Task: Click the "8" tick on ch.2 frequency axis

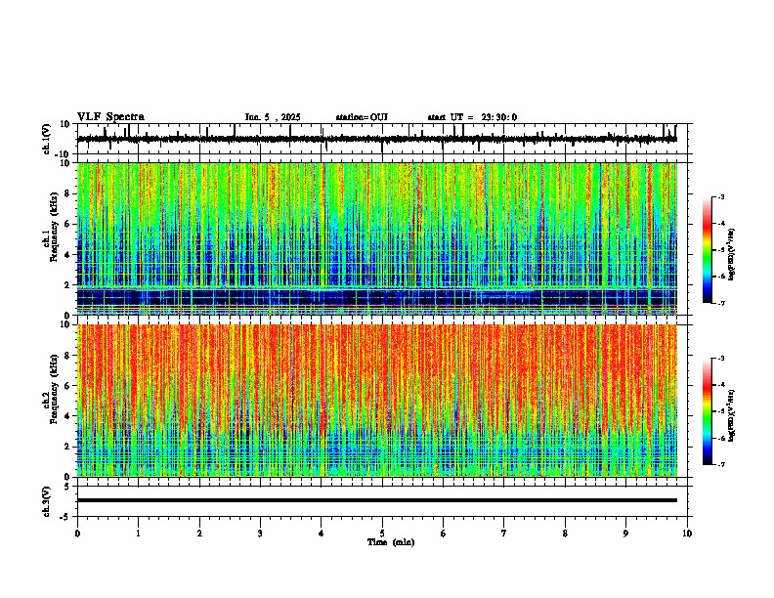Action: (x=68, y=356)
